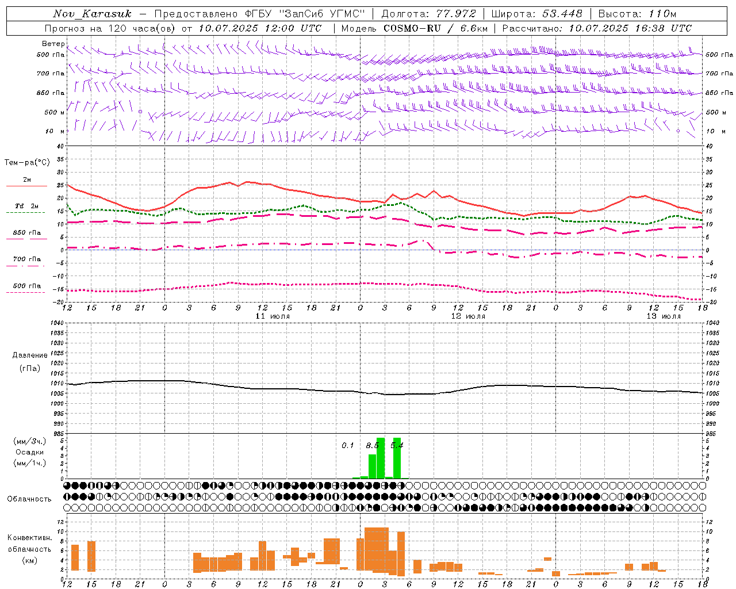Click the Конвективн. облачность (км) label
Screen dimensions: 736x589
tap(29, 549)
